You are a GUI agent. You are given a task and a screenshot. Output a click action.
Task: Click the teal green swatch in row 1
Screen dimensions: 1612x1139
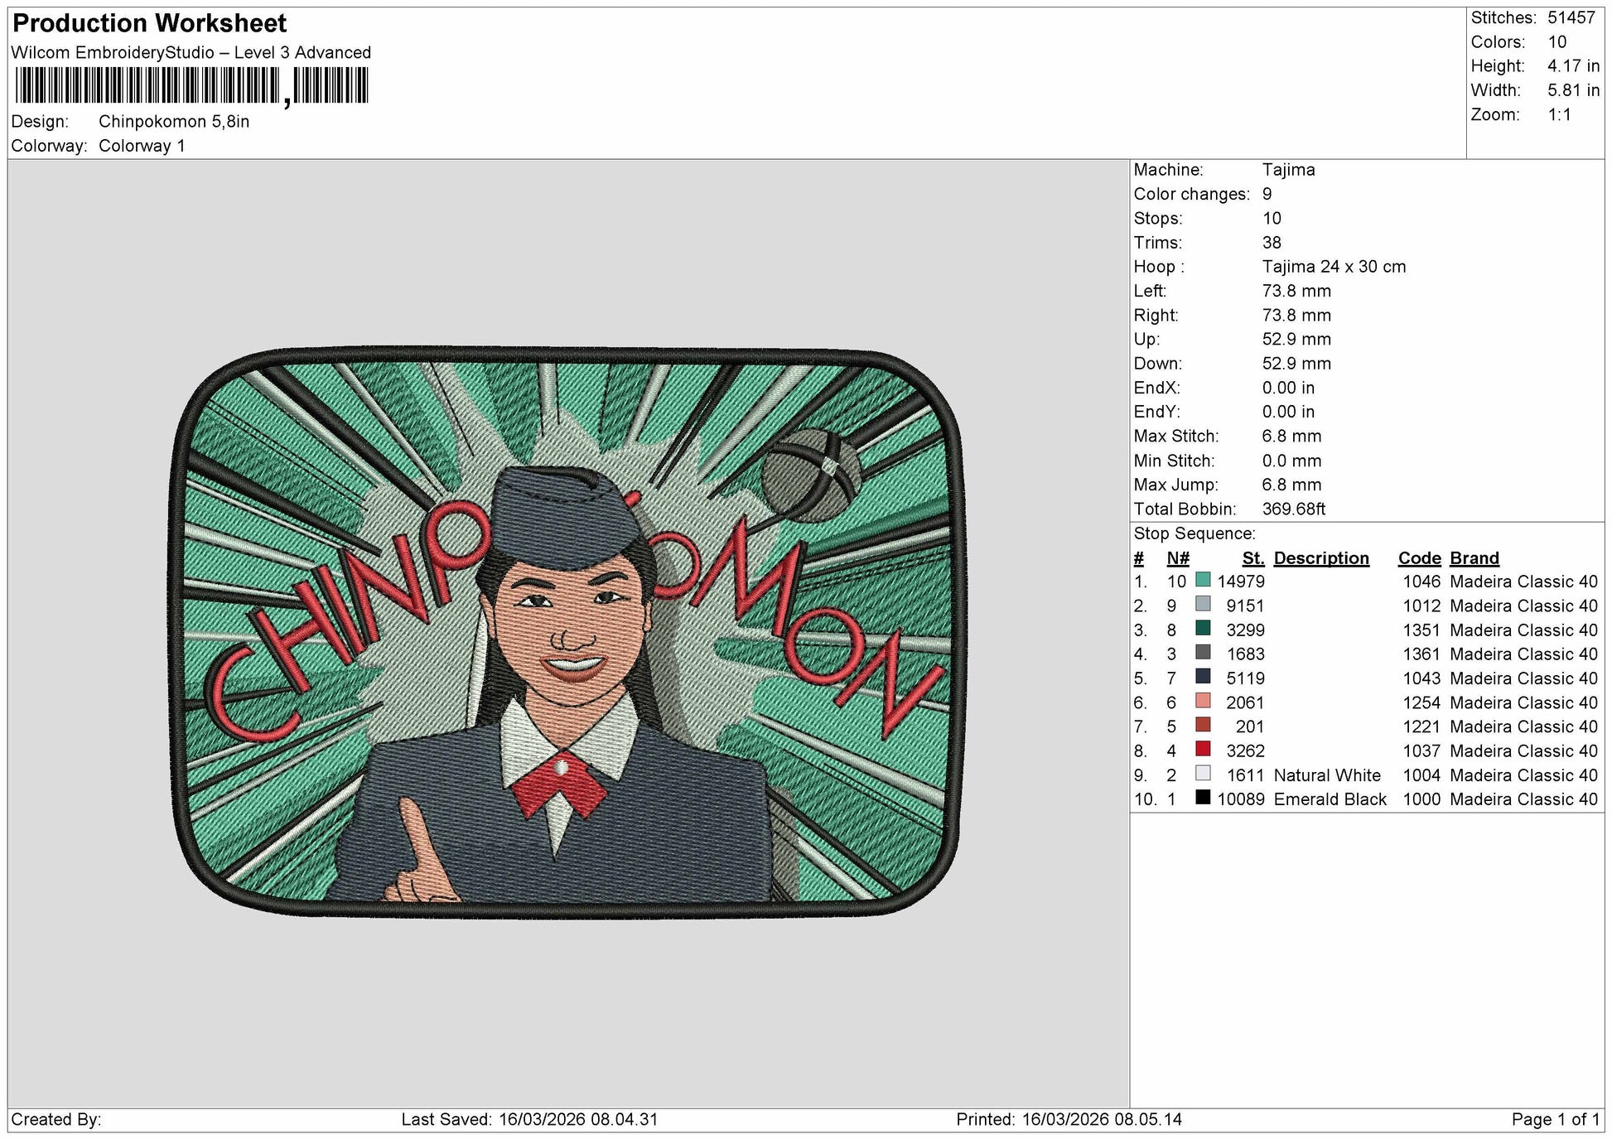[x=1203, y=580]
